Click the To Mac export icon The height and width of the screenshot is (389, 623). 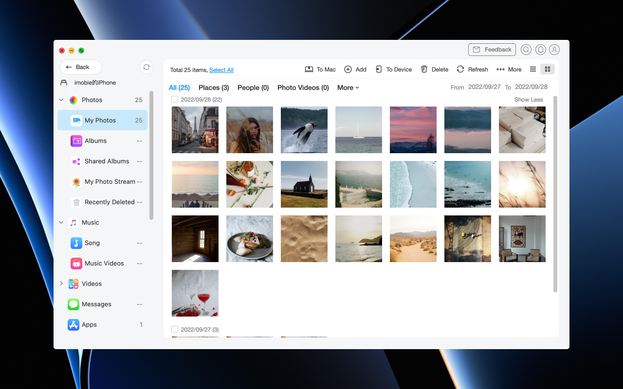coord(309,69)
